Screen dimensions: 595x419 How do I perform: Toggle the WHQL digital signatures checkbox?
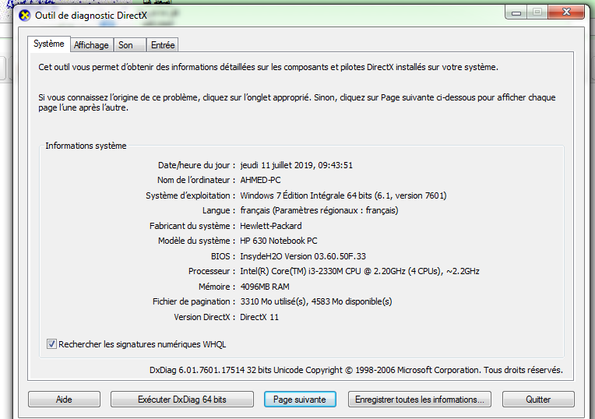point(52,343)
